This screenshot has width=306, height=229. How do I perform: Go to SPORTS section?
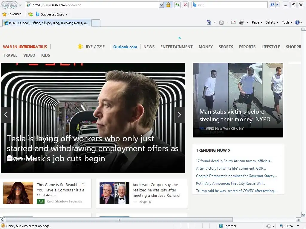click(x=226, y=47)
